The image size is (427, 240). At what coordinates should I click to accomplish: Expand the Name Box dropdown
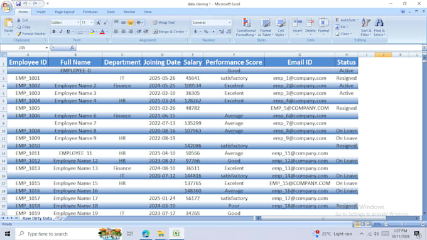tap(46, 48)
